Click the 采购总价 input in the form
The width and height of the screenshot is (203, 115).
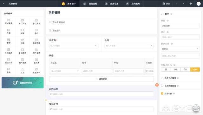click(101, 94)
